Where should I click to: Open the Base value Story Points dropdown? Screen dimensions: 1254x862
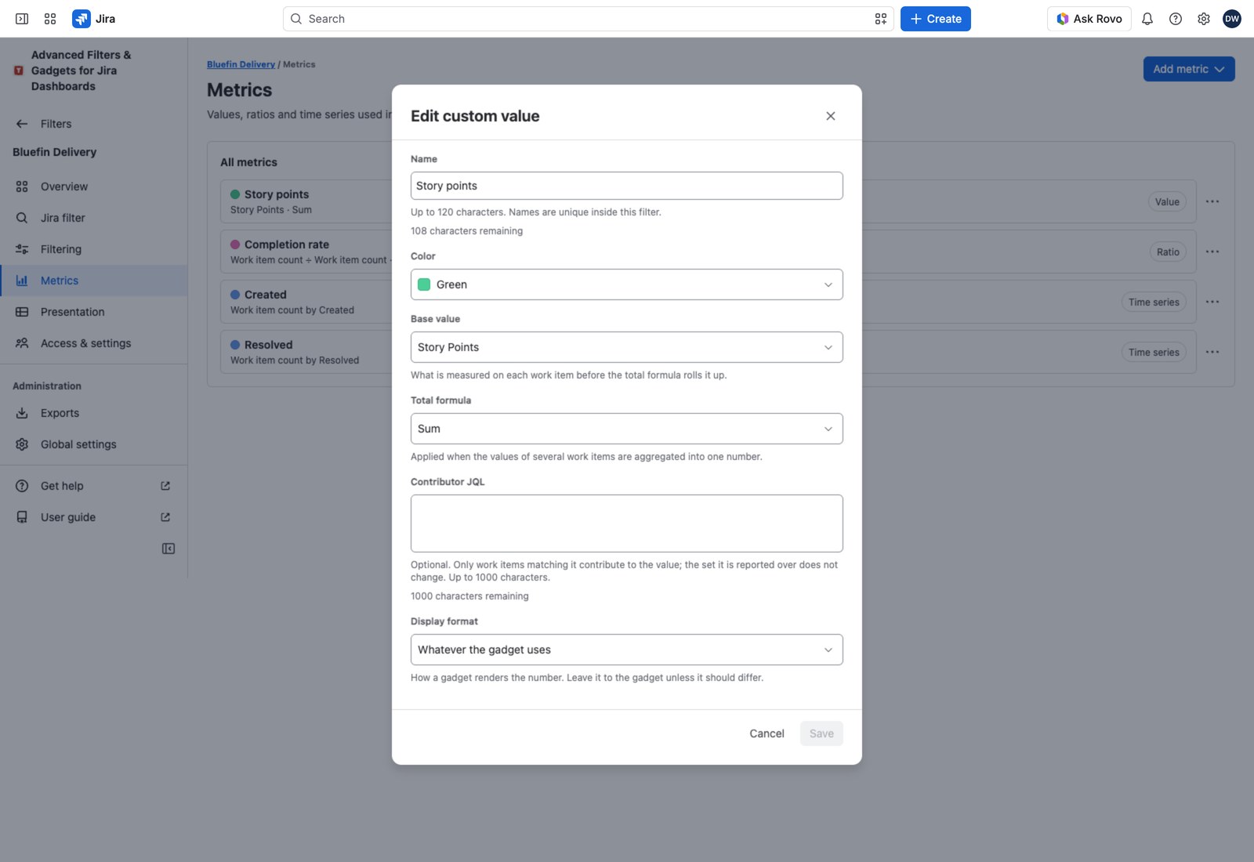click(627, 347)
